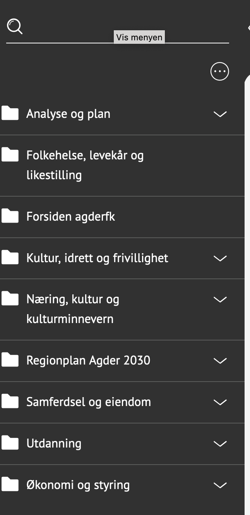This screenshot has width=250, height=515.
Task: Open the Regionplan Agder 2030 page
Action: [x=88, y=360]
